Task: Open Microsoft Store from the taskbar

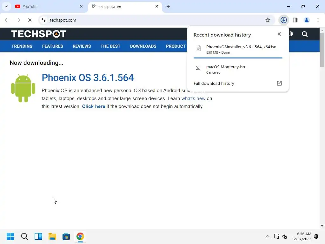Action: (66, 236)
